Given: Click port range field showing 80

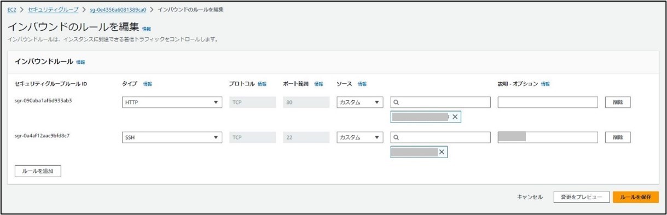Looking at the screenshot, I should (306, 102).
